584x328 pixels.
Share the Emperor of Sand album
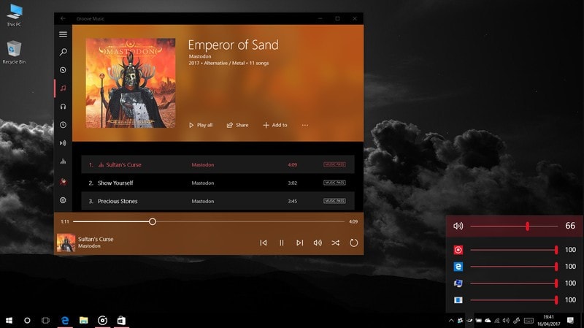[238, 125]
